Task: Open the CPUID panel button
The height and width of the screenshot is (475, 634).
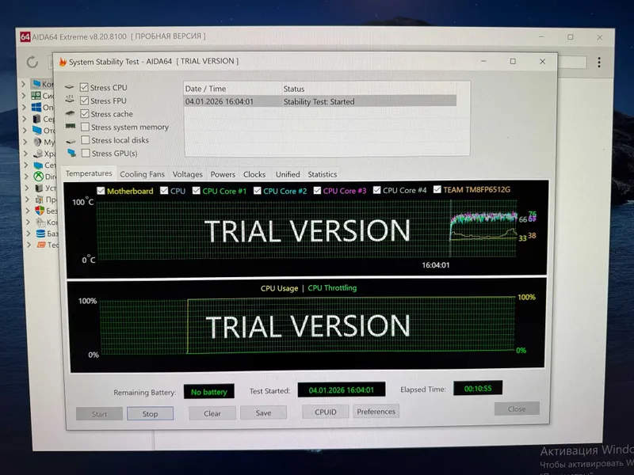Action: point(326,412)
